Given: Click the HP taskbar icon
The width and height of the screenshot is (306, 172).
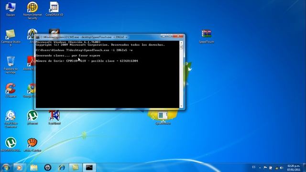Looking at the screenshot, I should (48, 168).
